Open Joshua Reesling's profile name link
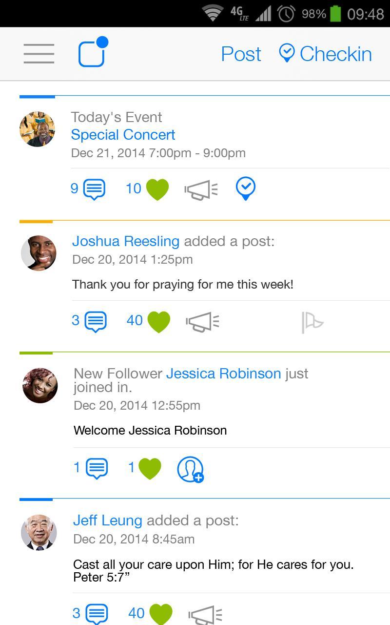 point(126,241)
